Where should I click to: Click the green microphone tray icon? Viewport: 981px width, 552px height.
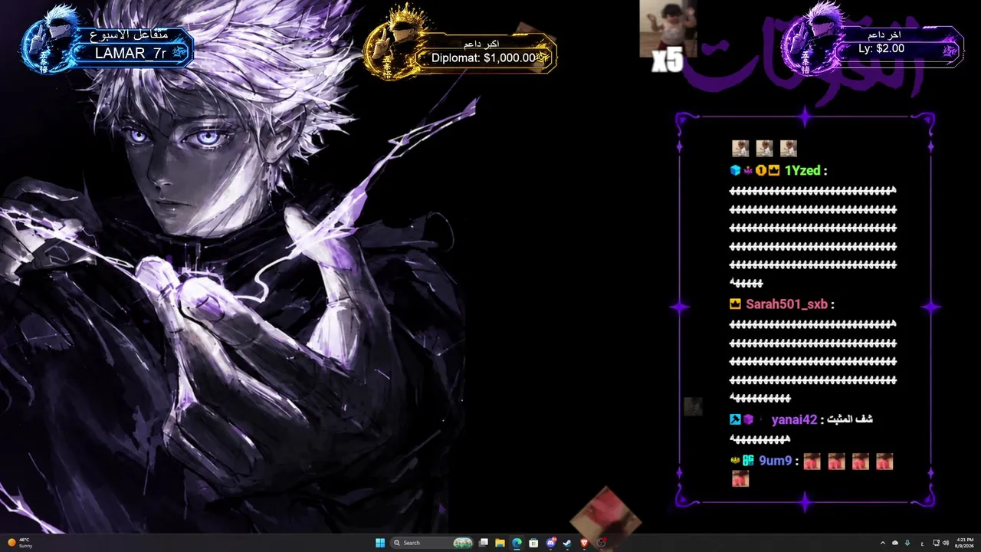[x=907, y=543]
